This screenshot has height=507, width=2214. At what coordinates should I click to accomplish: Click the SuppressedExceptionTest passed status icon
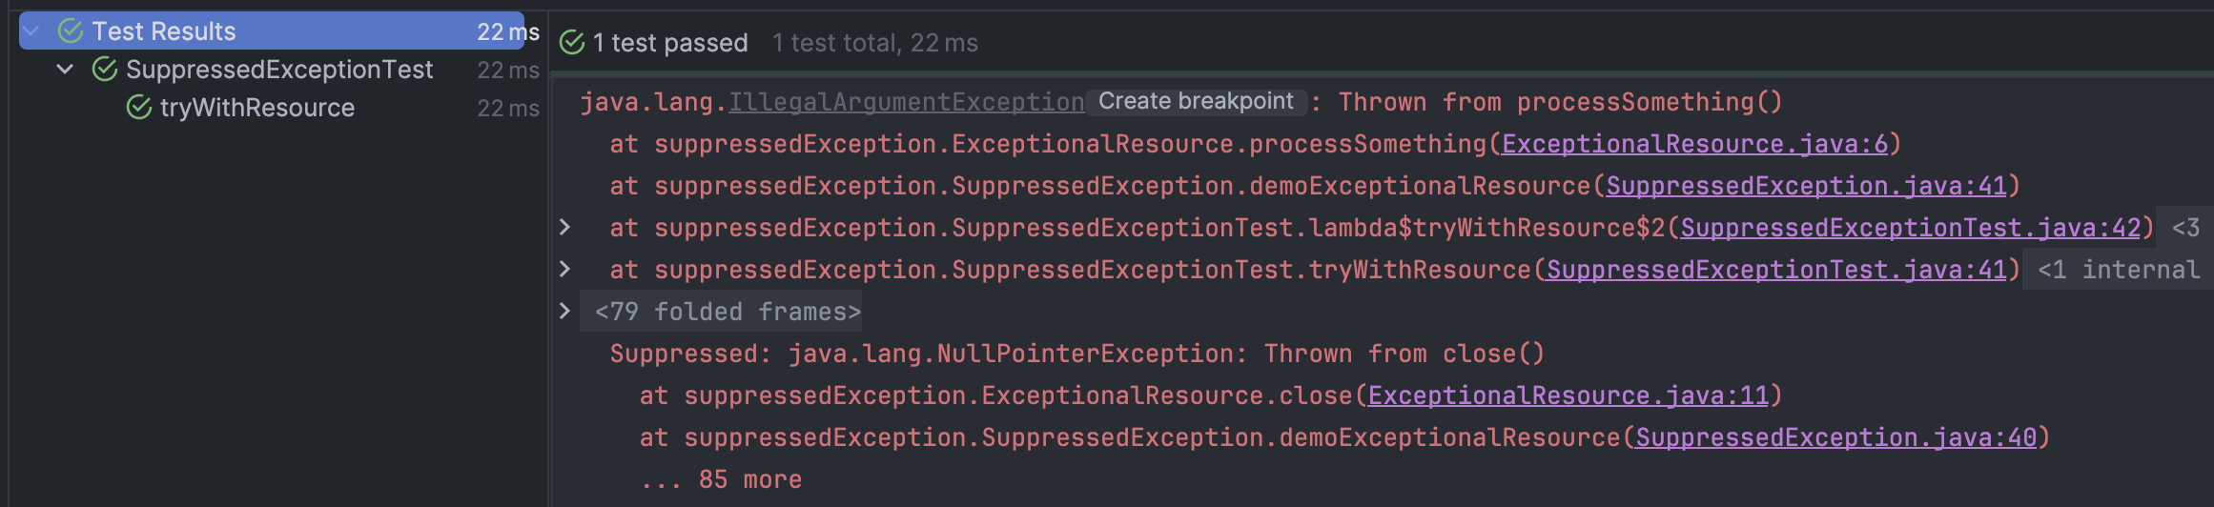[x=104, y=70]
